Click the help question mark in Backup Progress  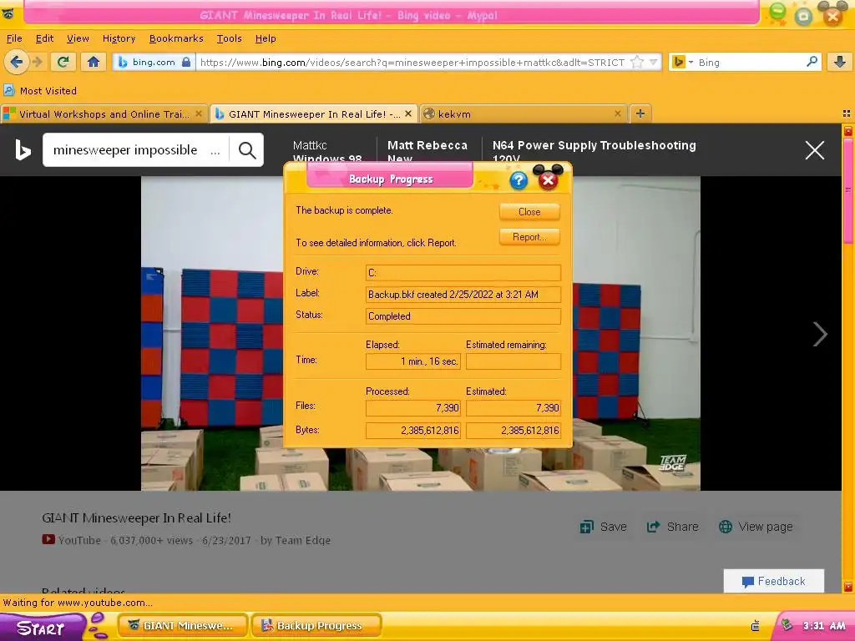point(519,180)
